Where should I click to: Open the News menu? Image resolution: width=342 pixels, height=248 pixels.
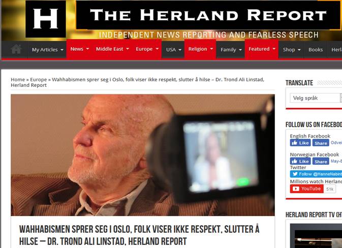click(79, 49)
